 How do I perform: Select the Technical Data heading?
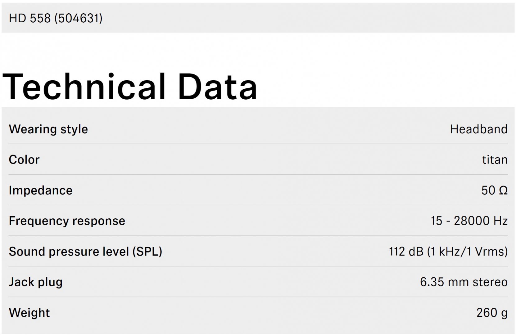tap(130, 87)
